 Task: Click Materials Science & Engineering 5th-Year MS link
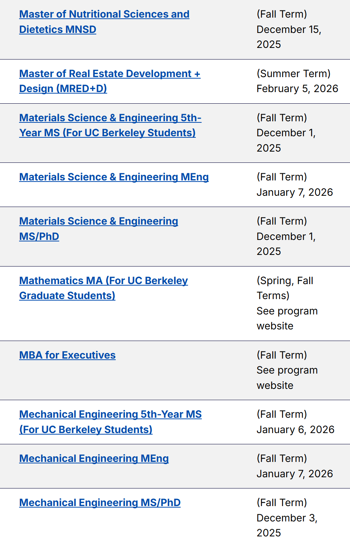pos(110,118)
